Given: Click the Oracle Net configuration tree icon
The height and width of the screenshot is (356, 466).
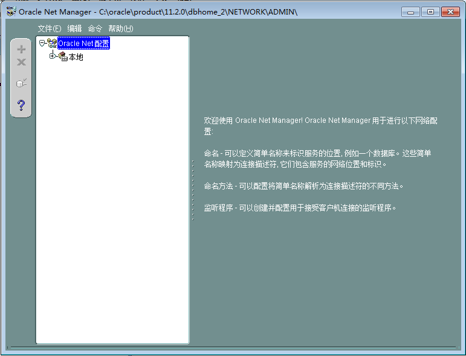Looking at the screenshot, I should pos(52,44).
